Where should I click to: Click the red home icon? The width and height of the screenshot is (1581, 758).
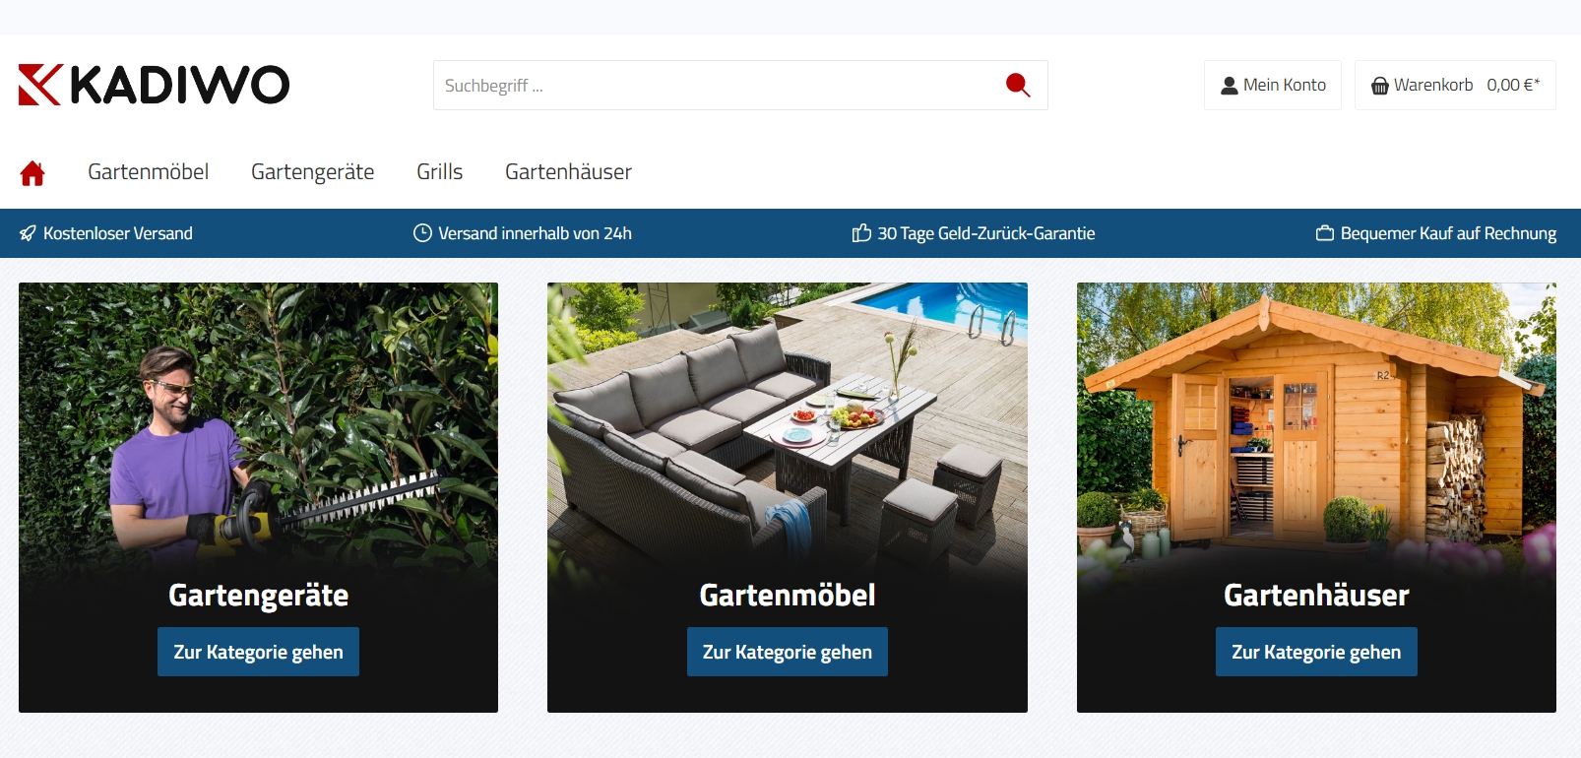[32, 173]
